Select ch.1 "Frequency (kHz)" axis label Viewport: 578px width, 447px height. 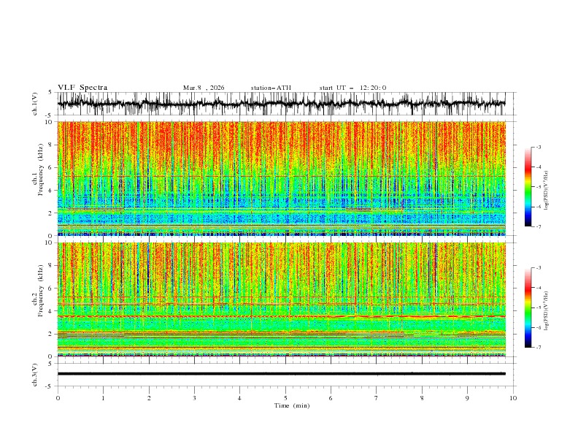[41, 169]
